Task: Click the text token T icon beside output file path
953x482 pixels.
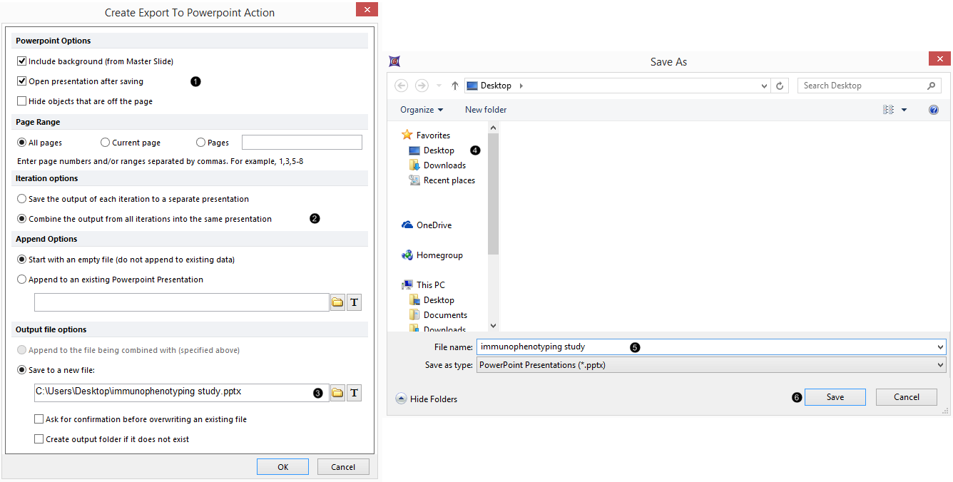Action: [354, 393]
